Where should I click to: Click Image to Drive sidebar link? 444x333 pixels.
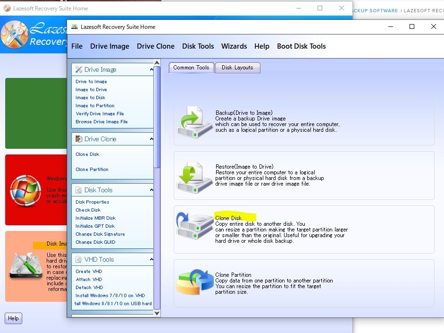tap(91, 90)
